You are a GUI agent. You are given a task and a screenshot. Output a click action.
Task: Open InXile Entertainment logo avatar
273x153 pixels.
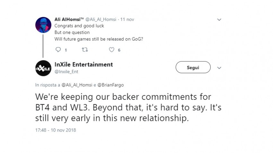(x=43, y=68)
